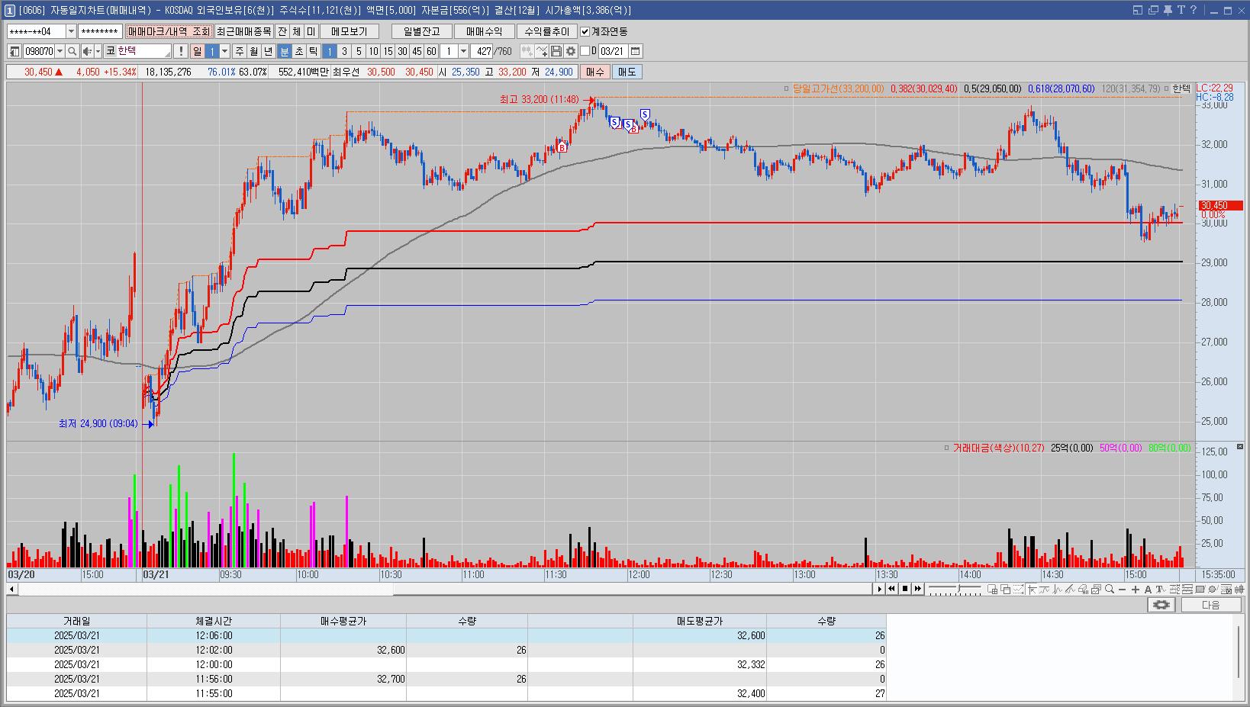Click the zoom magnifier icon in bottom chart toolbar
The height and width of the screenshot is (707, 1250).
[1110, 589]
